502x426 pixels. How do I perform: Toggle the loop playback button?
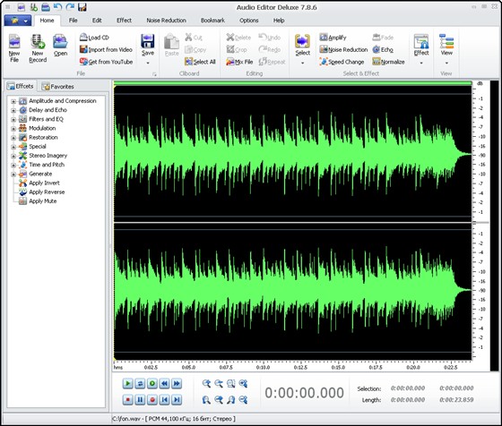click(140, 383)
